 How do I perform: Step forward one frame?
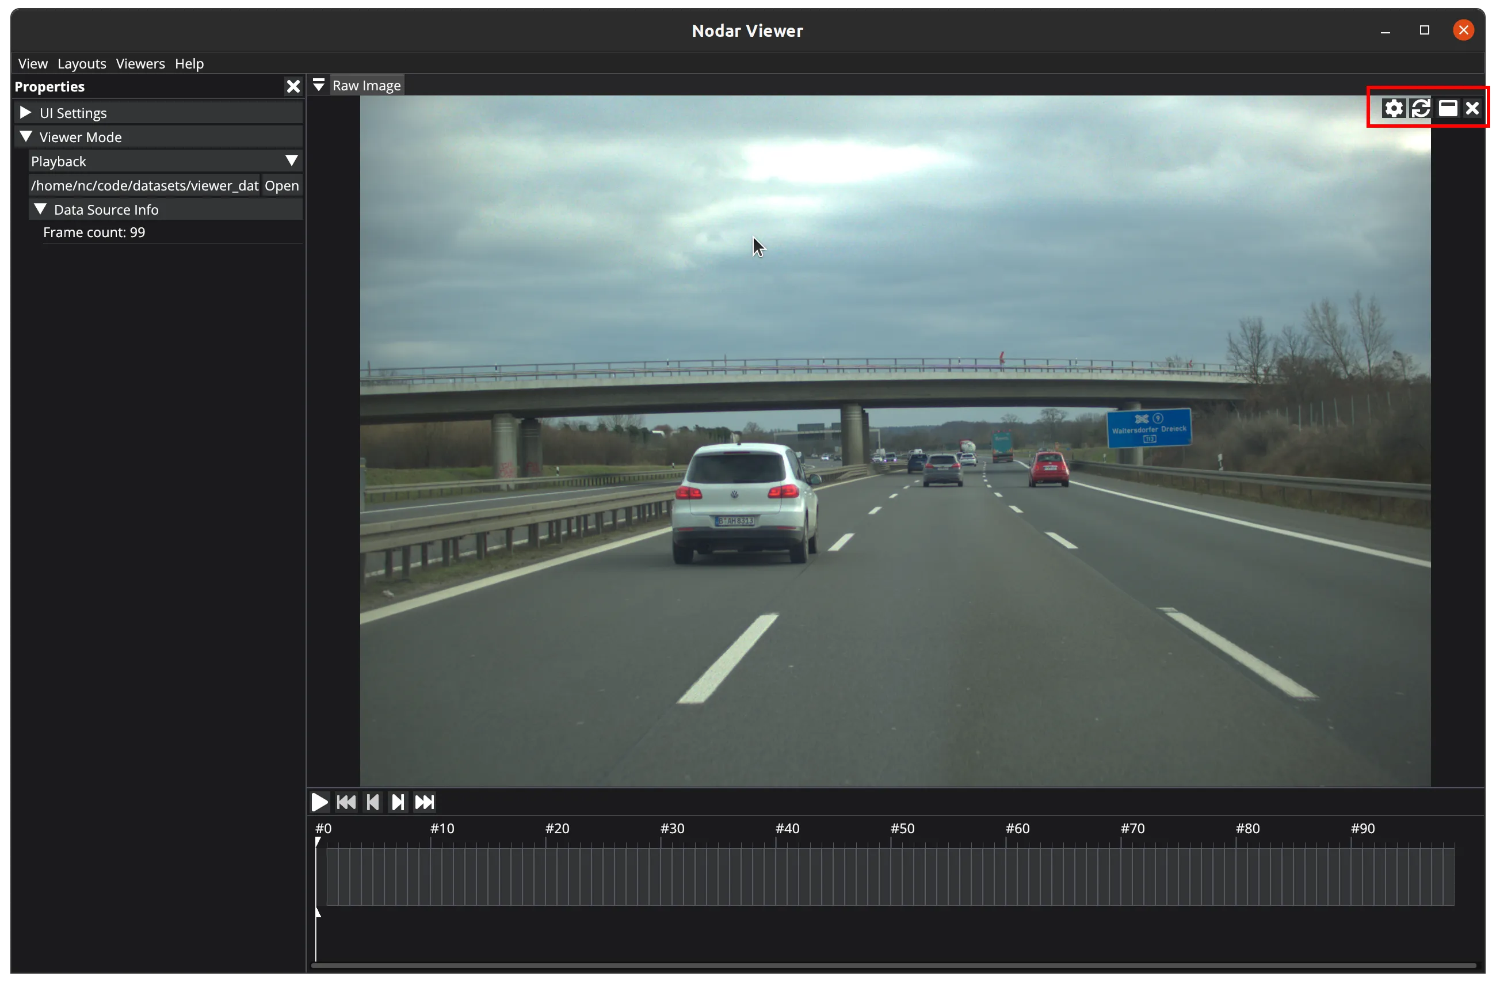point(398,802)
